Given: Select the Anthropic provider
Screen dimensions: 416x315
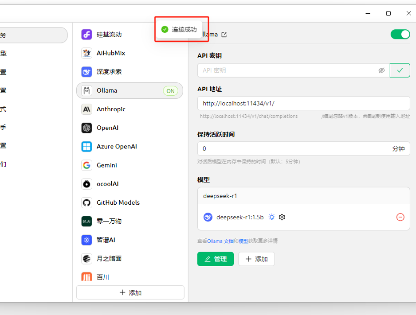Looking at the screenshot, I should tap(130, 109).
